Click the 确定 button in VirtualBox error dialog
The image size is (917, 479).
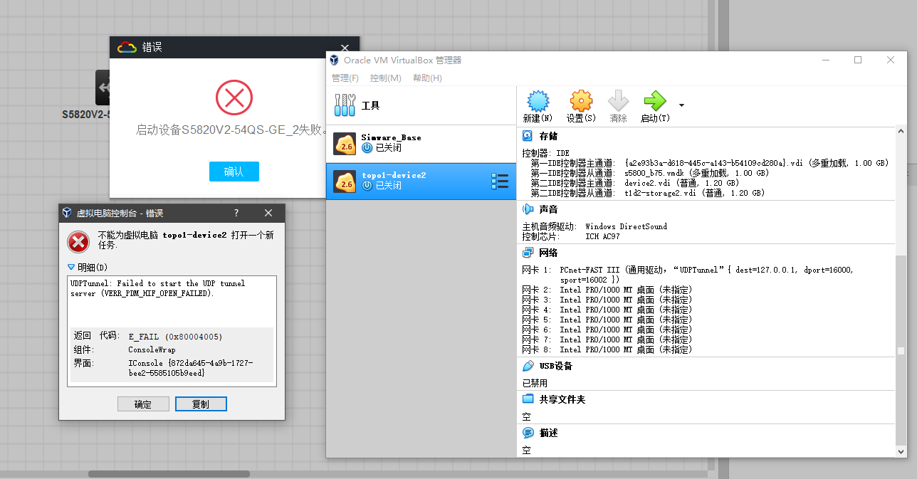pyautogui.click(x=143, y=404)
